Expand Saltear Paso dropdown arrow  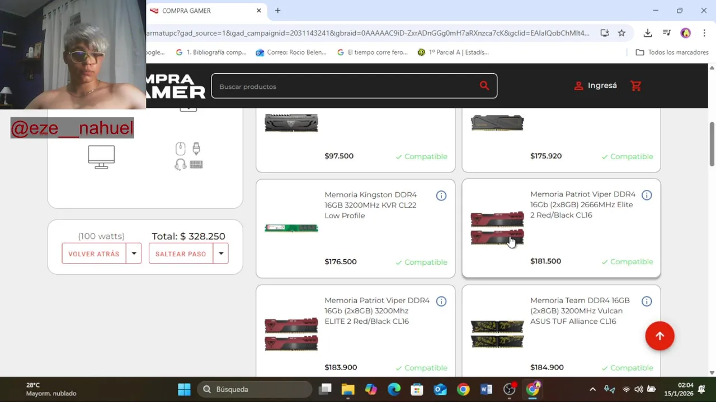[x=221, y=253]
